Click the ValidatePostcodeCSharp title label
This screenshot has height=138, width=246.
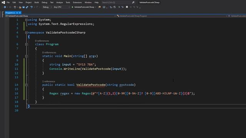(150, 2)
